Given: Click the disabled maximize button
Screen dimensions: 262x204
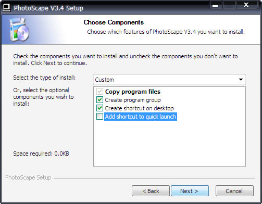Looking at the screenshot, I should coord(229,5).
